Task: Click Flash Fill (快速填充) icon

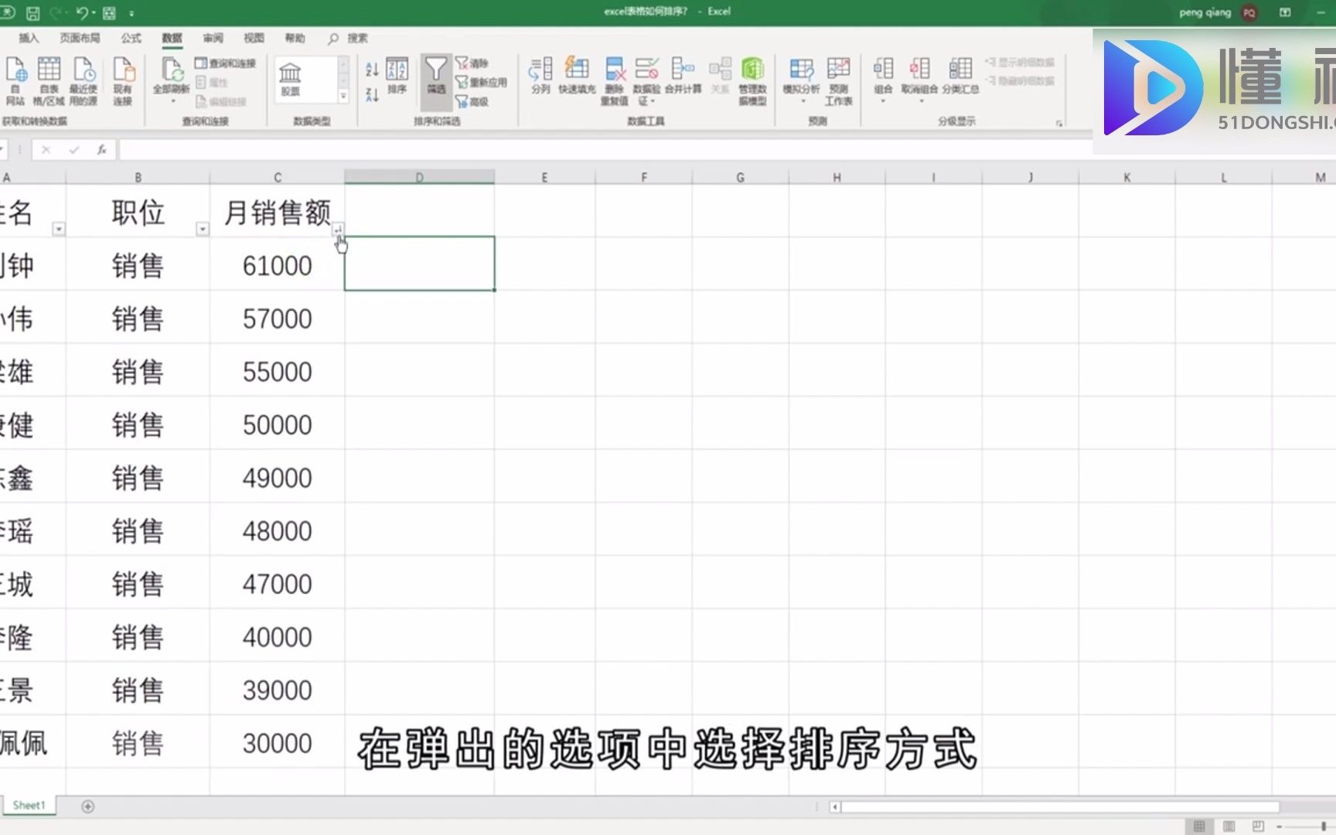Action: point(577,76)
